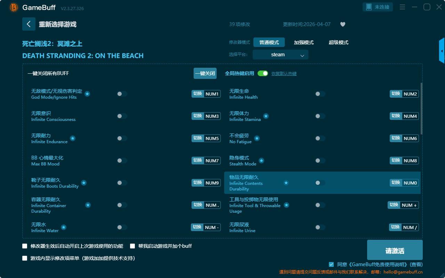Check the show in-game cheat menu checkbox
Viewport: 445px width, 278px height.
coord(25,258)
